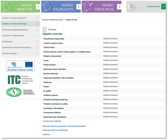
Task: Click Pagrindinis tipas ir kiti tipai label
Action: tap(55, 69)
